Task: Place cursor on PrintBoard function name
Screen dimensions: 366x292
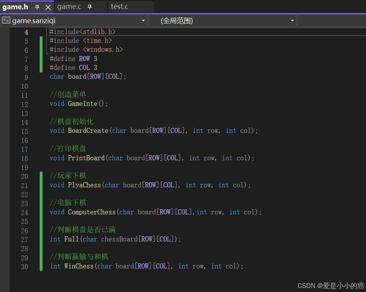Action: click(86, 158)
